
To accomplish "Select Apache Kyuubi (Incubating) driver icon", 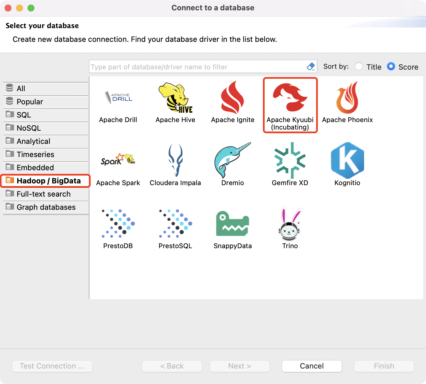I will tap(290, 97).
